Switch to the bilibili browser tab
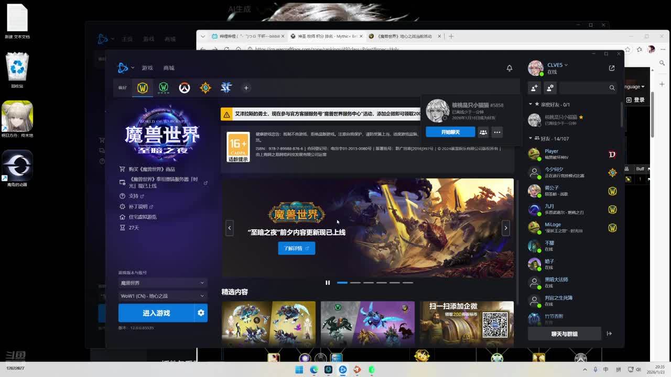671x377 pixels. point(248,36)
